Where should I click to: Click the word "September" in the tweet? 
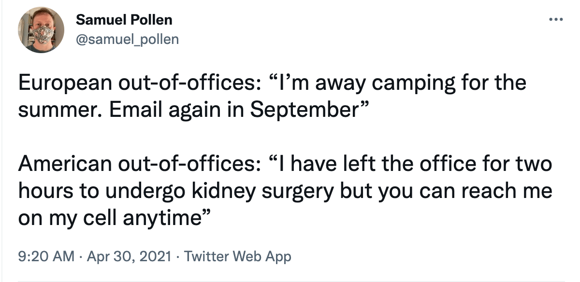point(304,110)
